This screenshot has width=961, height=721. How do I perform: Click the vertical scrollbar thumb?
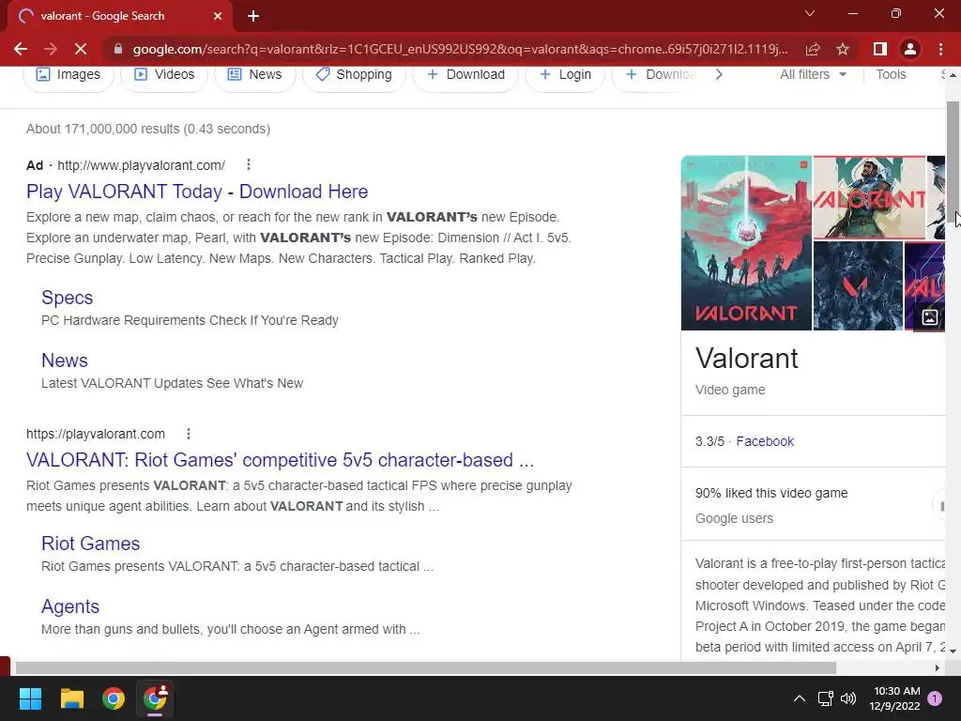953,160
